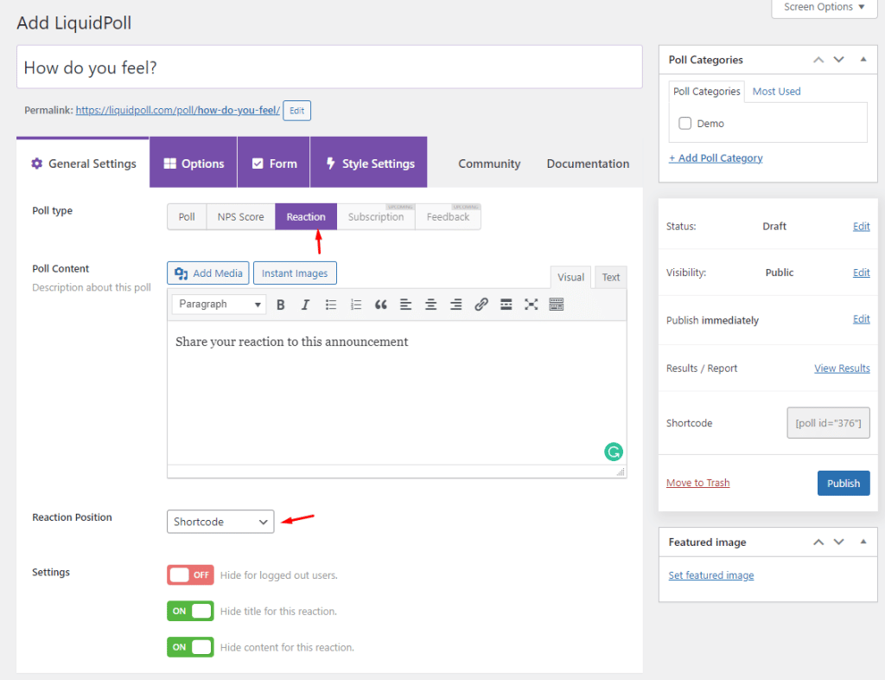Click the green Grammarly icon in the editor
This screenshot has width=885, height=680.
coord(614,452)
